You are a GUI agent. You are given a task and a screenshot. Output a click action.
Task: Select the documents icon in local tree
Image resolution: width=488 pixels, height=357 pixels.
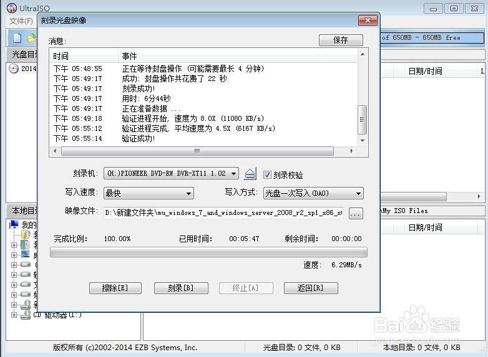click(x=25, y=245)
